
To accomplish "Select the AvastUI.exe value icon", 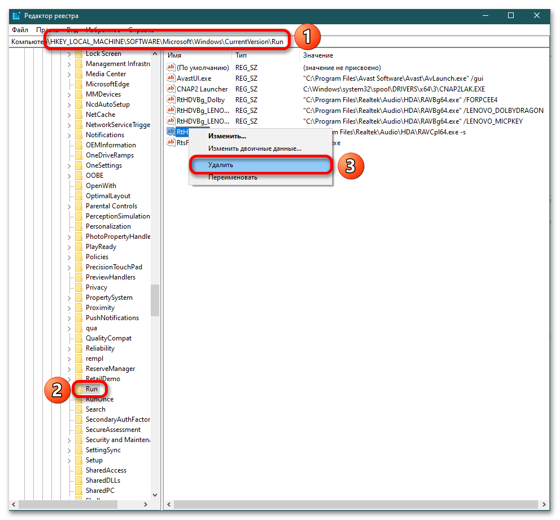I will [171, 78].
